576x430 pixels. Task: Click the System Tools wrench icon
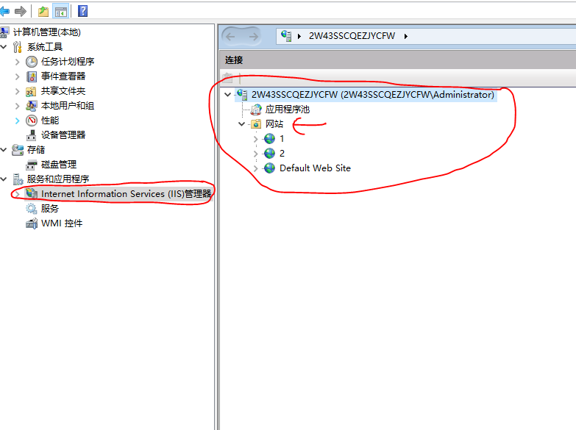tap(18, 47)
